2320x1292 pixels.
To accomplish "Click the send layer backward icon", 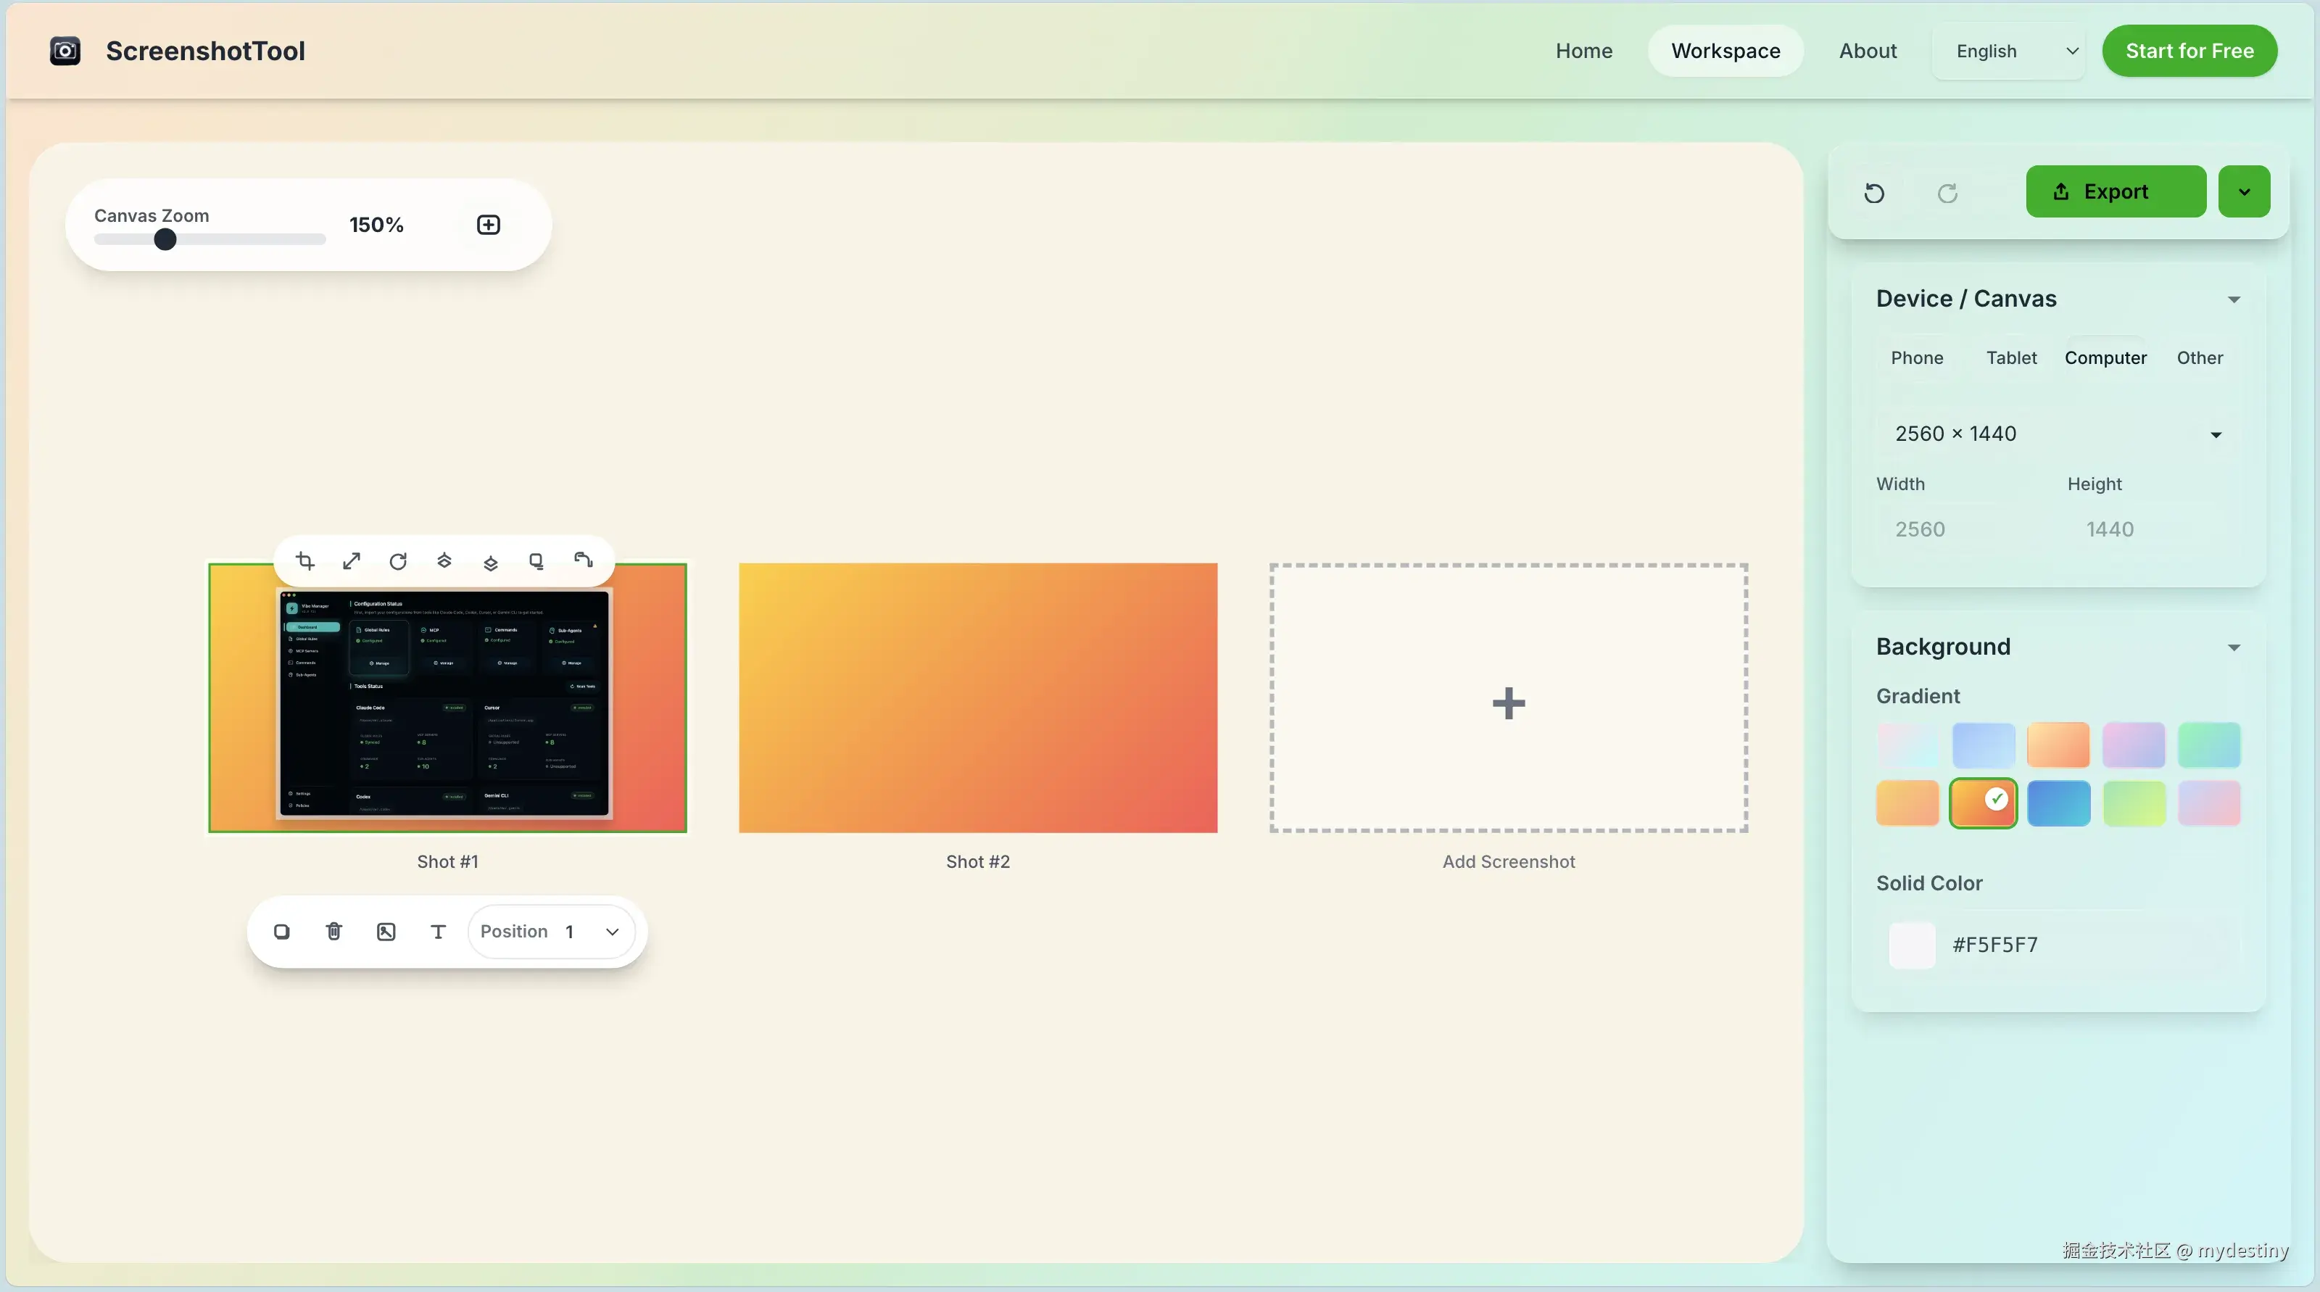I will pos(491,563).
